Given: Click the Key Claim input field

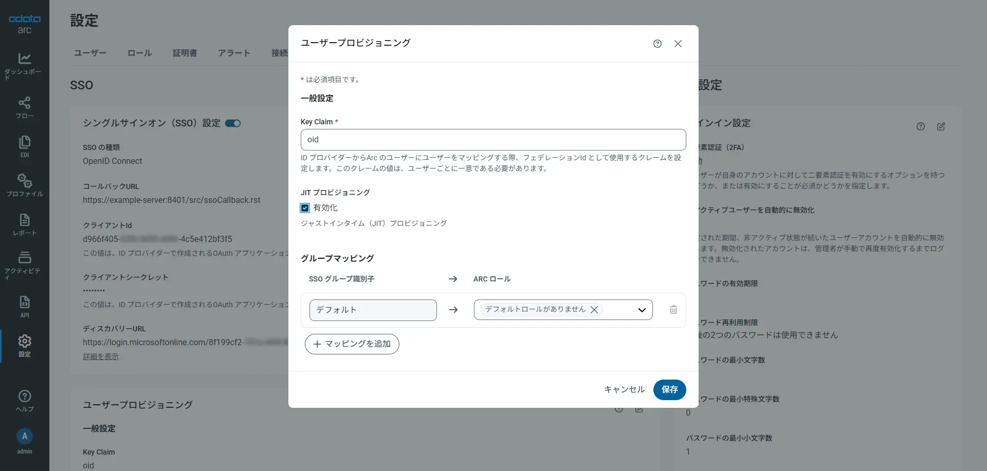Looking at the screenshot, I should pyautogui.click(x=493, y=140).
